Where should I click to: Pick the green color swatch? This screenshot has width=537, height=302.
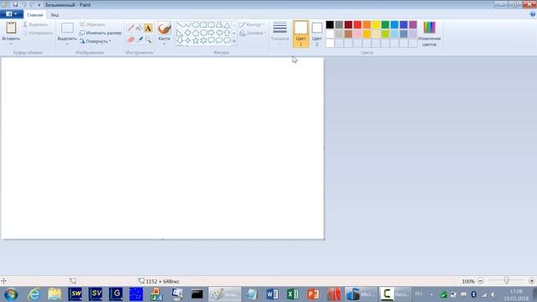point(385,24)
